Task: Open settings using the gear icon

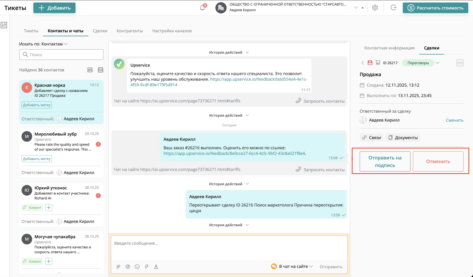Action: tap(375, 8)
